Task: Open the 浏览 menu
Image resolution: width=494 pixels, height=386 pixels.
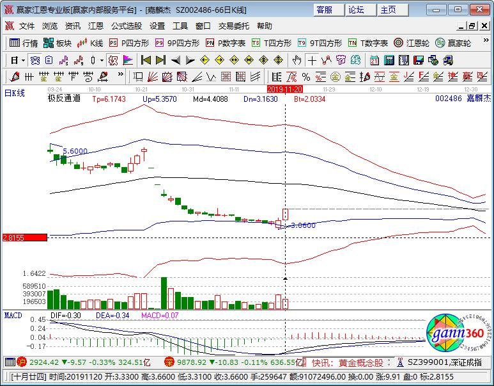Action: (x=50, y=26)
